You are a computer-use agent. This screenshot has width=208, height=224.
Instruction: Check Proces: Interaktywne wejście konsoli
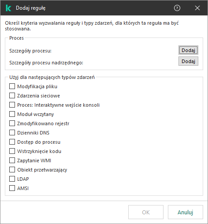(12, 105)
